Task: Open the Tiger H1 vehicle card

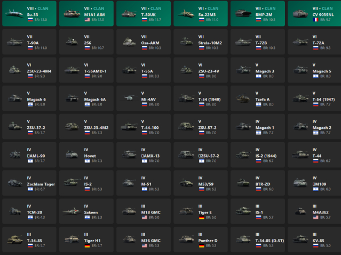Action: (85, 239)
